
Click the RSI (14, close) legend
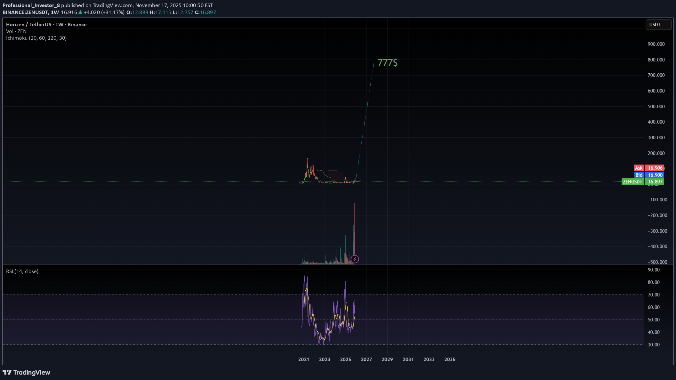pos(22,271)
